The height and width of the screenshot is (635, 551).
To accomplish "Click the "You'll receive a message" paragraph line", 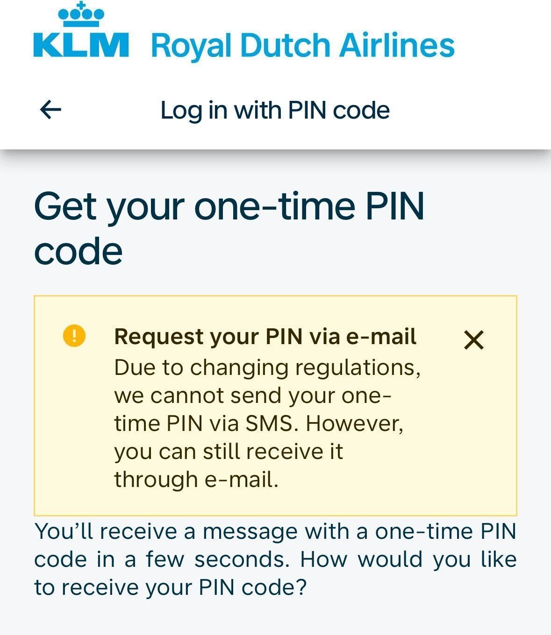I will click(275, 531).
